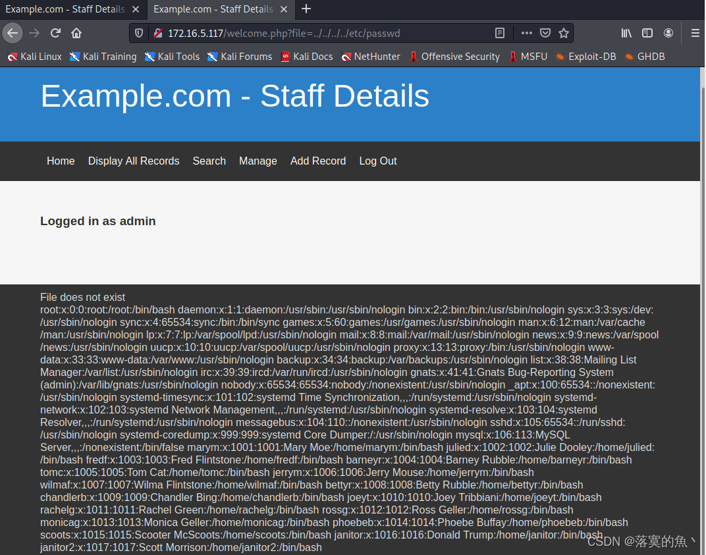This screenshot has height=555, width=706.
Task: Open the Offensive Security bookmark
Action: 454,57
